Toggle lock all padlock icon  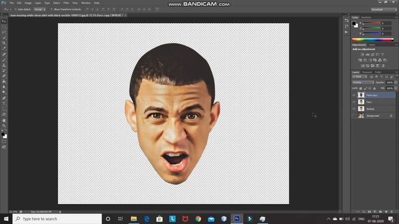coord(374,88)
